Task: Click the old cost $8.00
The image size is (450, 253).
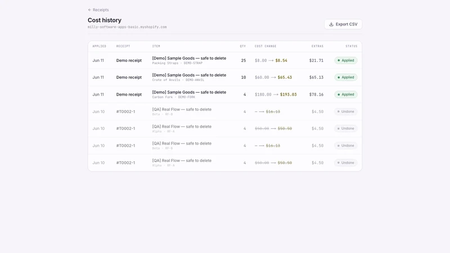Action: click(x=260, y=61)
